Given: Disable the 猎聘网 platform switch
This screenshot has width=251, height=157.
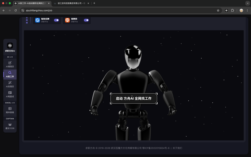Looking at the screenshot, I should click(86, 20).
